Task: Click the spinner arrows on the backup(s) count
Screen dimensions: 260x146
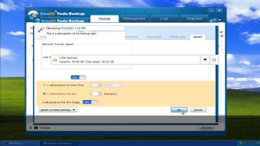Action: click(x=100, y=94)
